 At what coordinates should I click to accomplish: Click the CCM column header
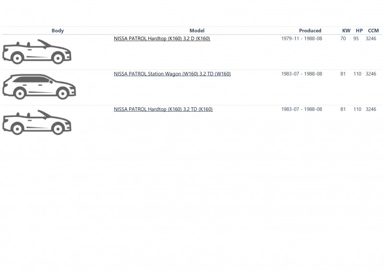(373, 31)
